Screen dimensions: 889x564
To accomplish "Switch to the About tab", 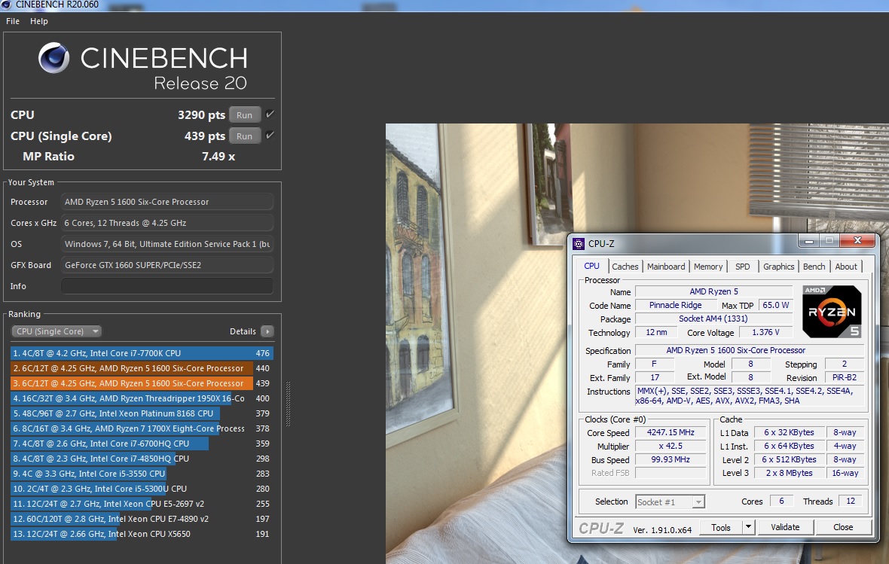I will click(x=846, y=267).
